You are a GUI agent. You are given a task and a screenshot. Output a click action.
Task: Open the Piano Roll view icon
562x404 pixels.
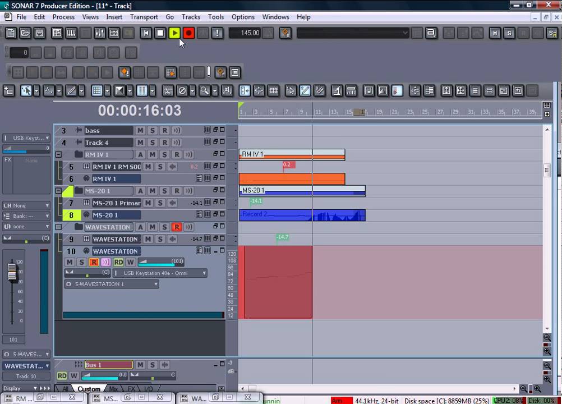[x=71, y=33]
